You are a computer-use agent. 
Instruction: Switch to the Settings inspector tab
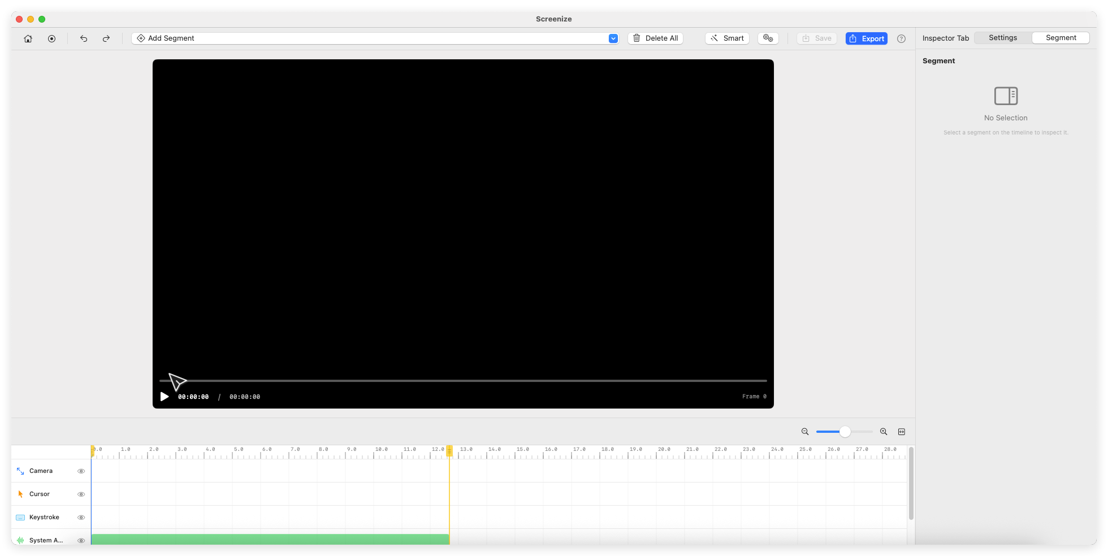coord(1003,38)
